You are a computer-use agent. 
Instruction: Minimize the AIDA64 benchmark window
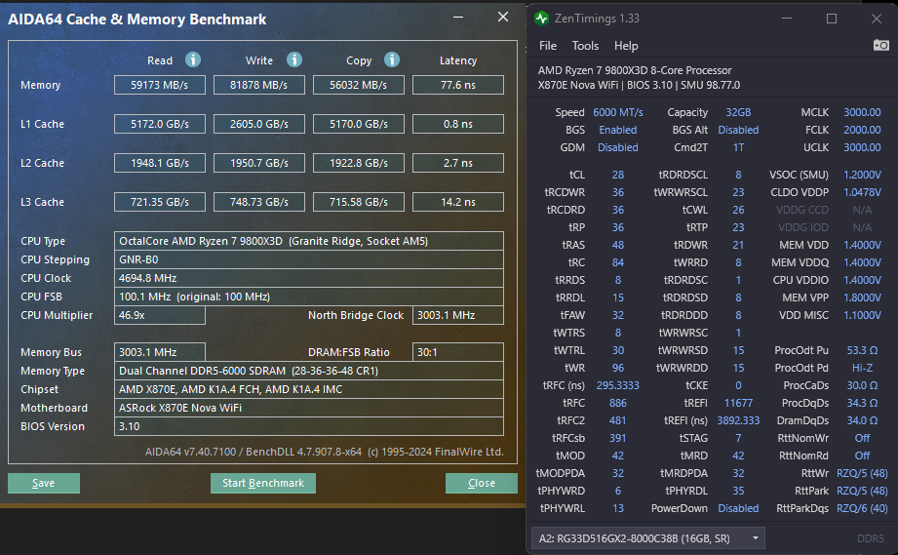[459, 18]
